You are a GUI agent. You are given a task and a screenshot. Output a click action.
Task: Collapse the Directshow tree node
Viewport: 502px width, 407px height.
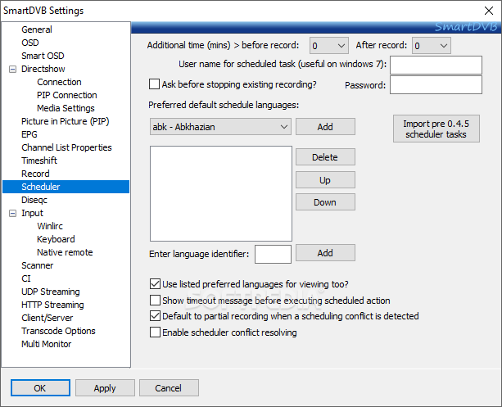coord(12,69)
